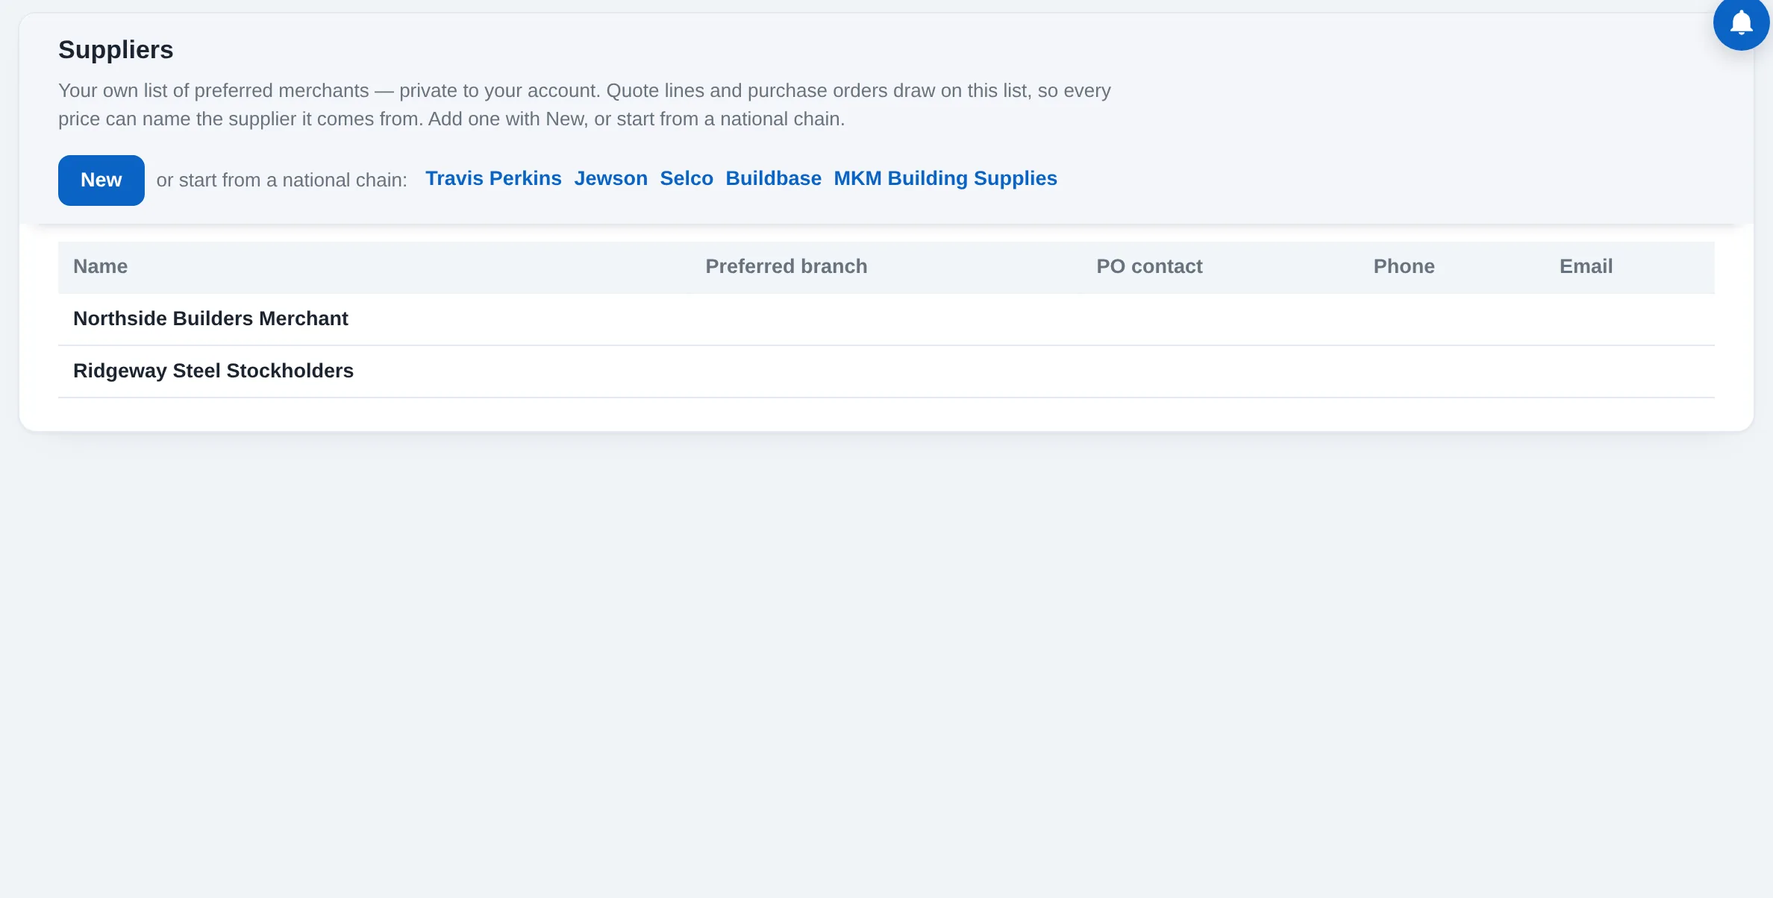Open the Ridgeway Steel Stockholders row
The width and height of the screenshot is (1773, 898).
click(x=886, y=371)
